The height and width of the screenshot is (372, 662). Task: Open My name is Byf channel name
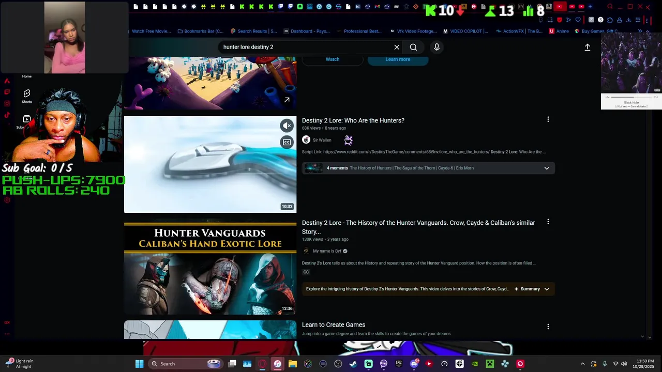point(327,251)
